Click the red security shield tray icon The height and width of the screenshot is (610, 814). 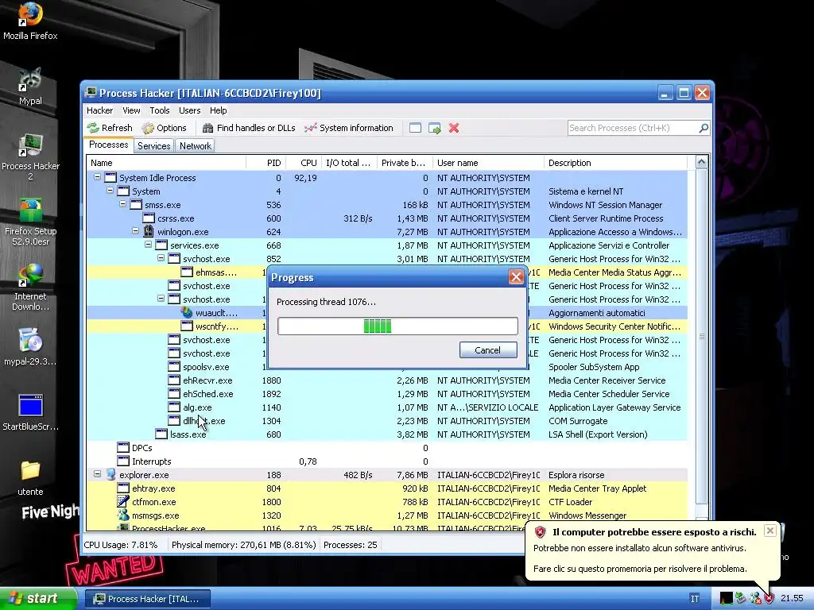click(x=769, y=599)
